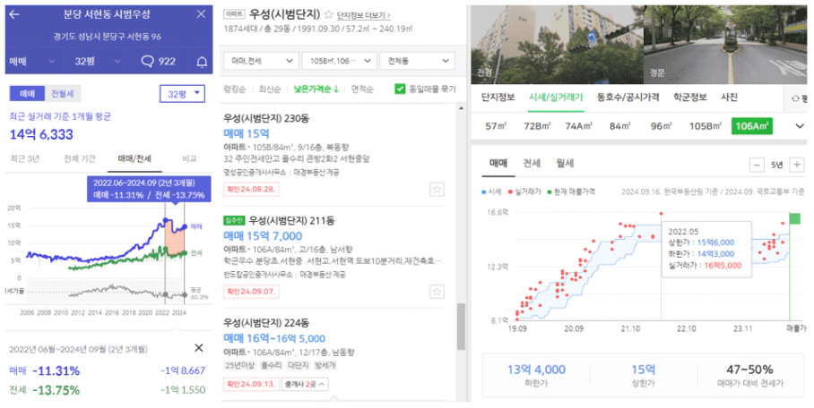Open notification bell for 분당 서현동 시범우성
This screenshot has width=814, height=408.
click(202, 62)
